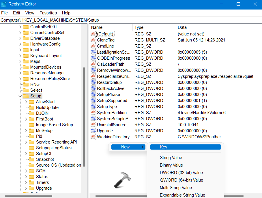This screenshot has height=198, width=262.
Task: Open the Edit menu
Action: 16,13
